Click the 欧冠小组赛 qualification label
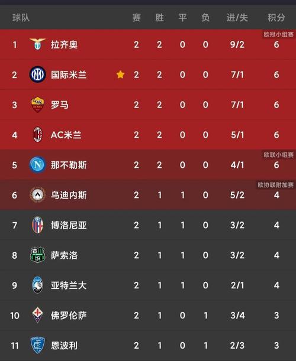 click(278, 34)
